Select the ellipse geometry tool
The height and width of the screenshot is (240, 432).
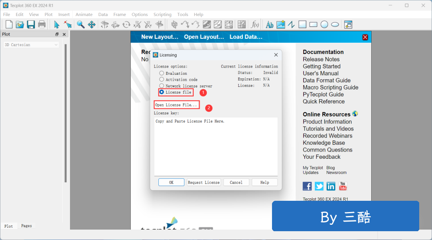335,24
